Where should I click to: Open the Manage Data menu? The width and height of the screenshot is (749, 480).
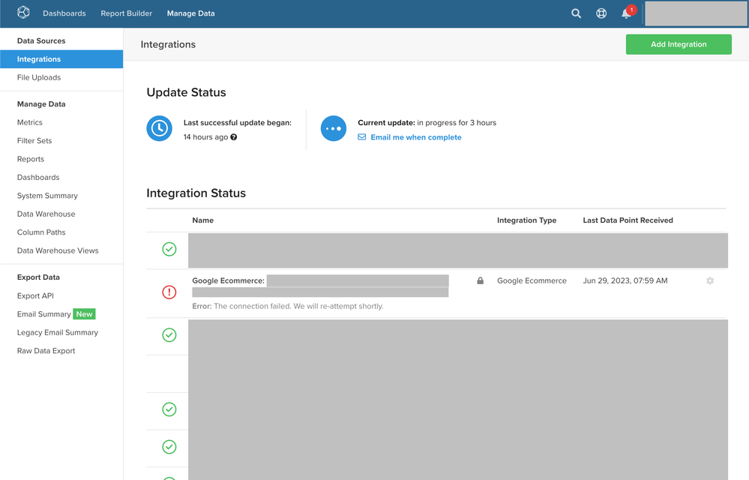point(190,13)
